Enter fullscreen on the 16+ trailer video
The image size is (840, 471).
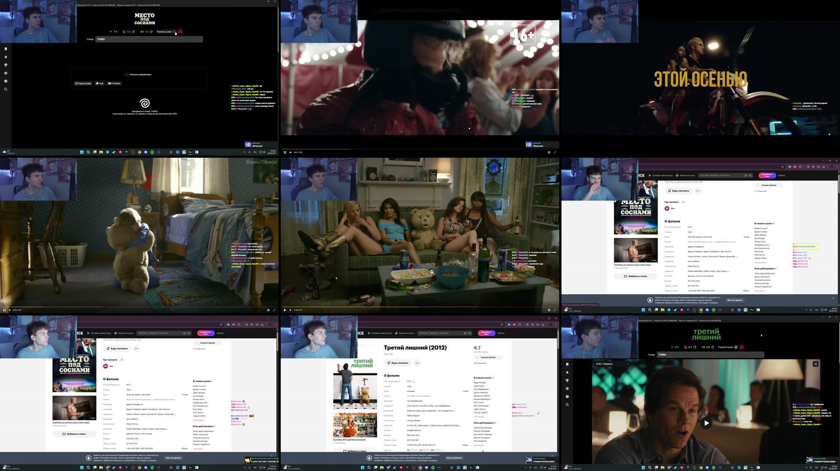555,152
